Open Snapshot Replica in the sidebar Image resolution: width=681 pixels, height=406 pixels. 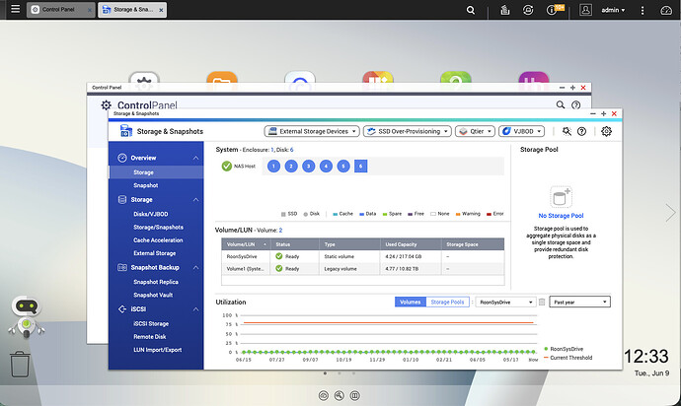156,282
